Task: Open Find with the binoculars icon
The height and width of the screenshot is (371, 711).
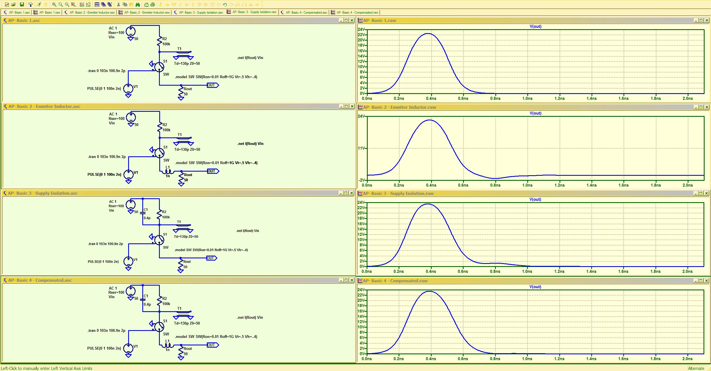Action: [x=138, y=4]
